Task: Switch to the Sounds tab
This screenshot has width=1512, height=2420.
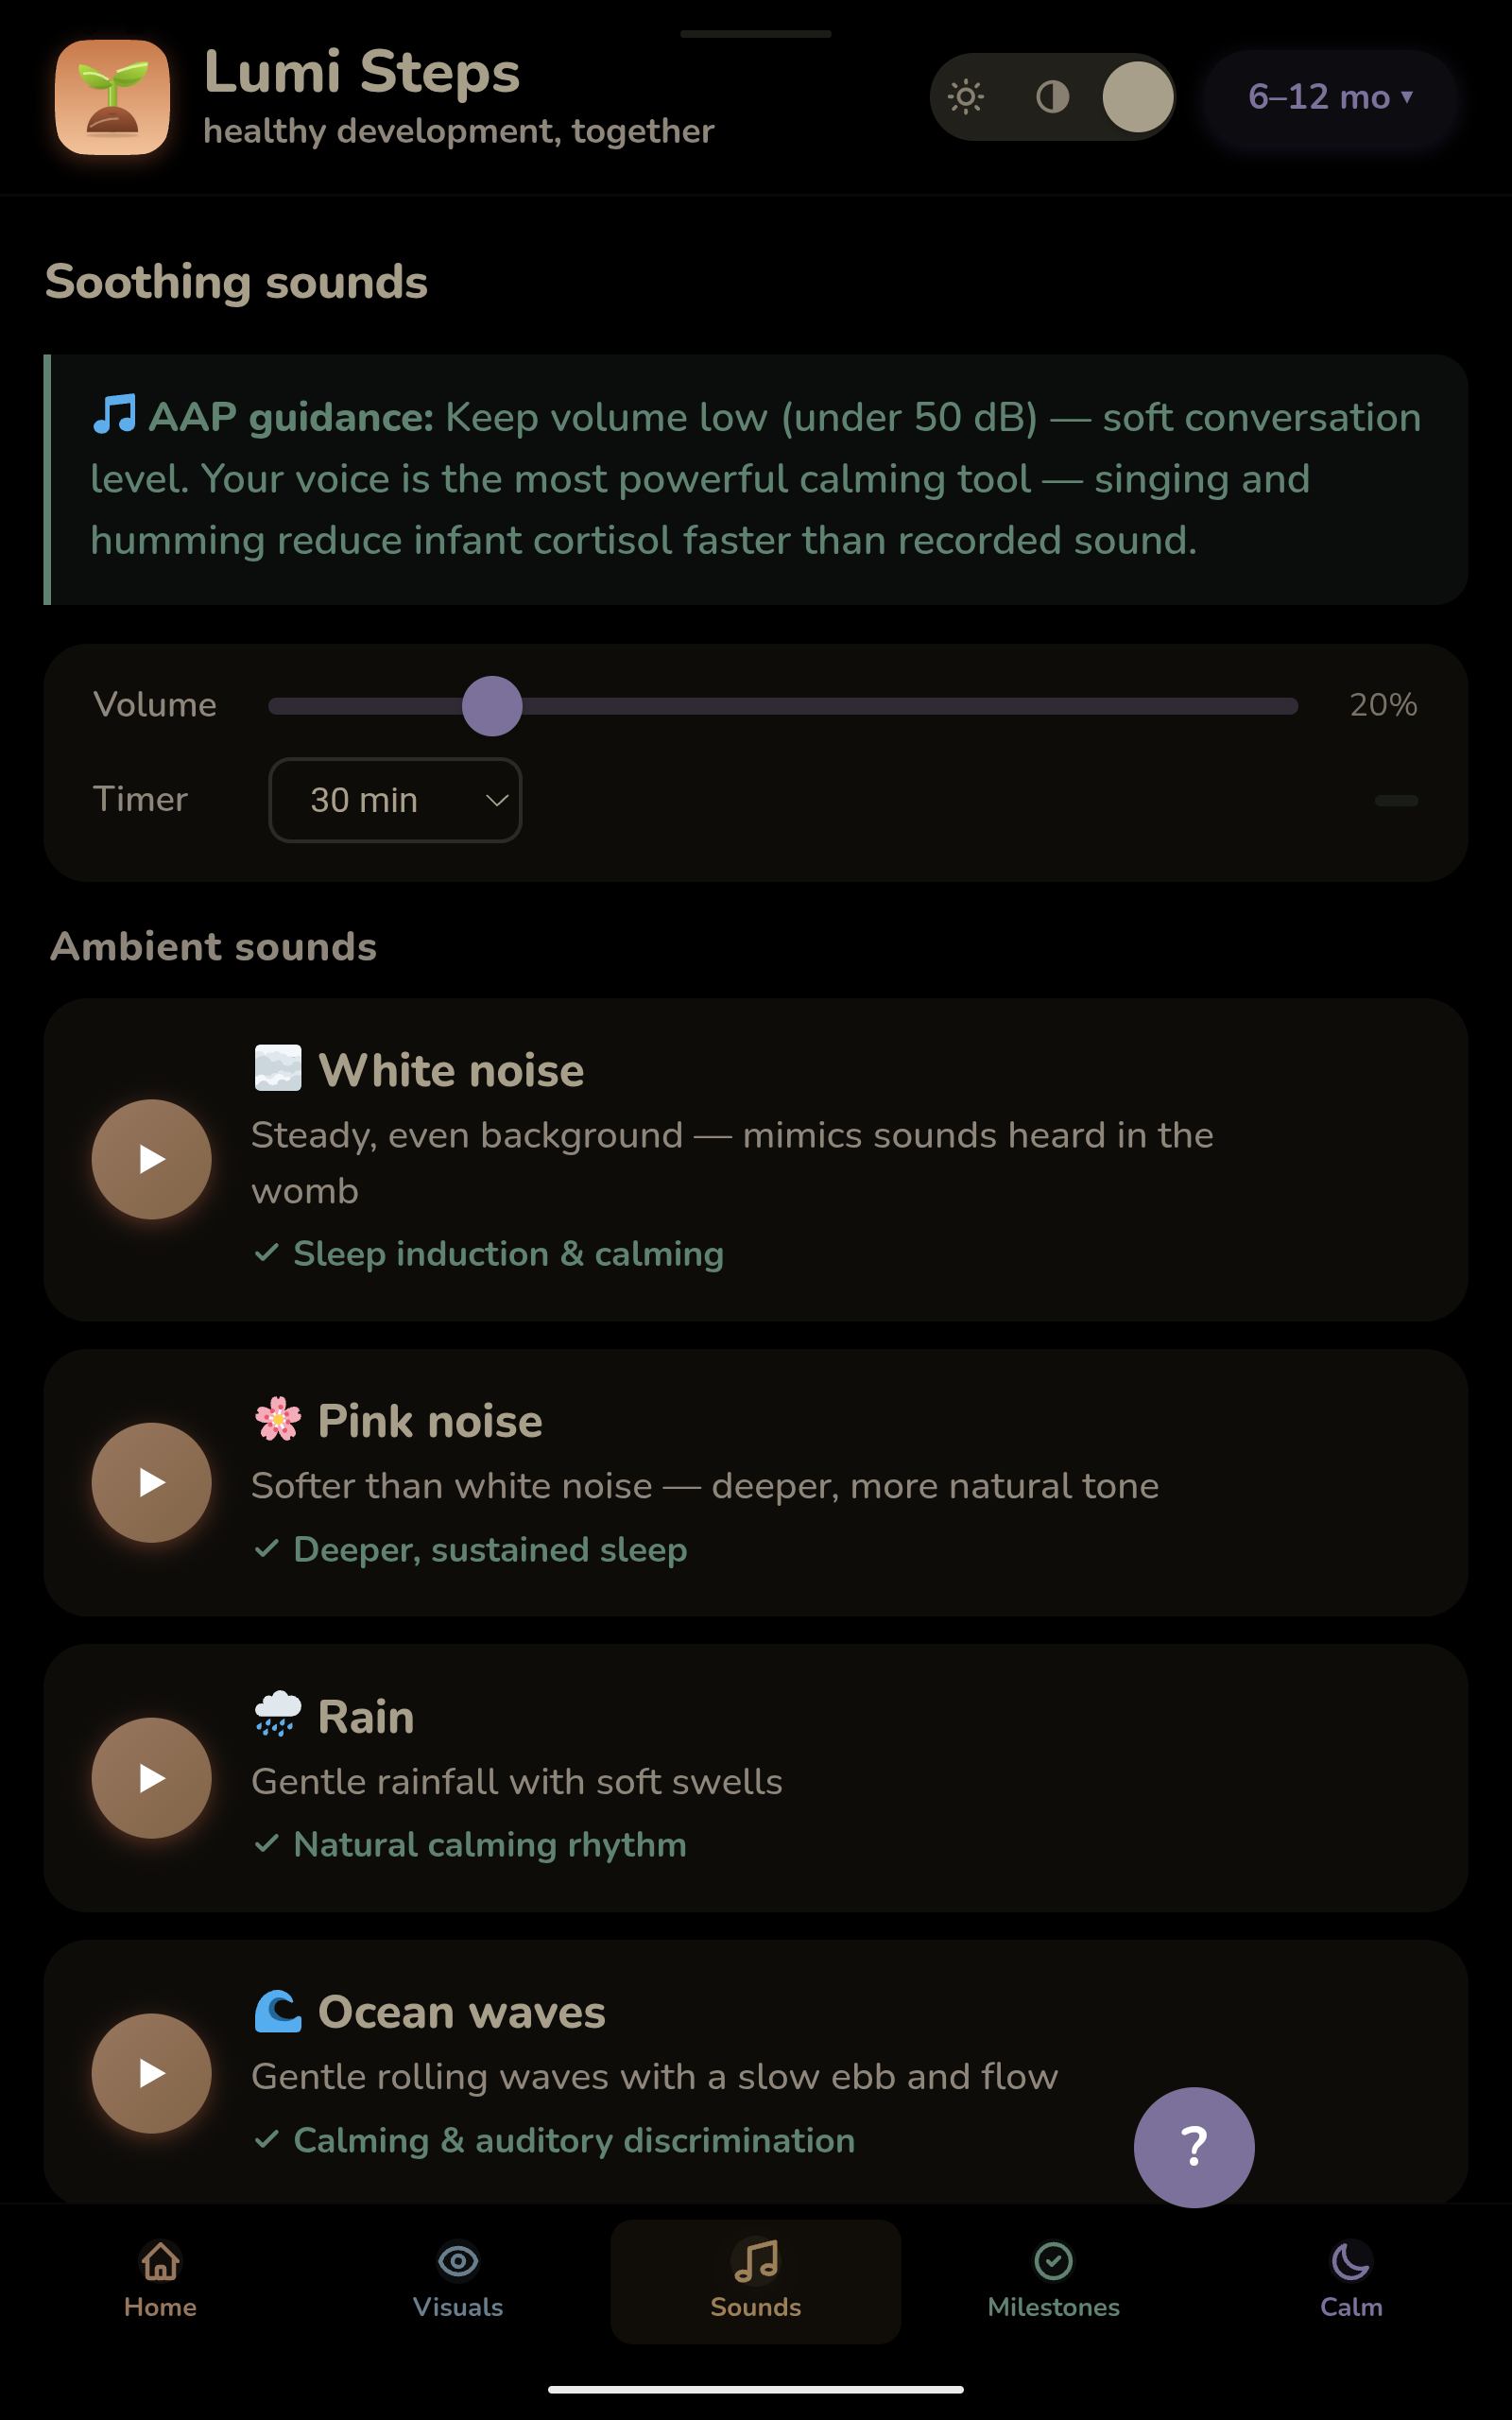Action: pos(755,2280)
